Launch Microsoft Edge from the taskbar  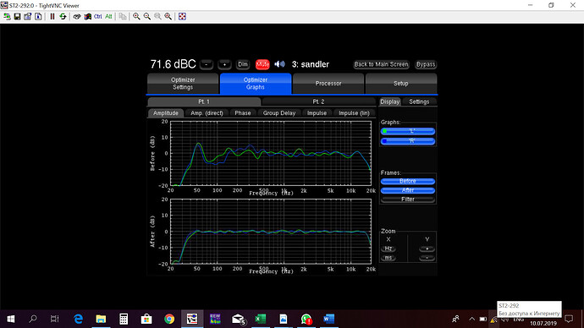coord(78,319)
